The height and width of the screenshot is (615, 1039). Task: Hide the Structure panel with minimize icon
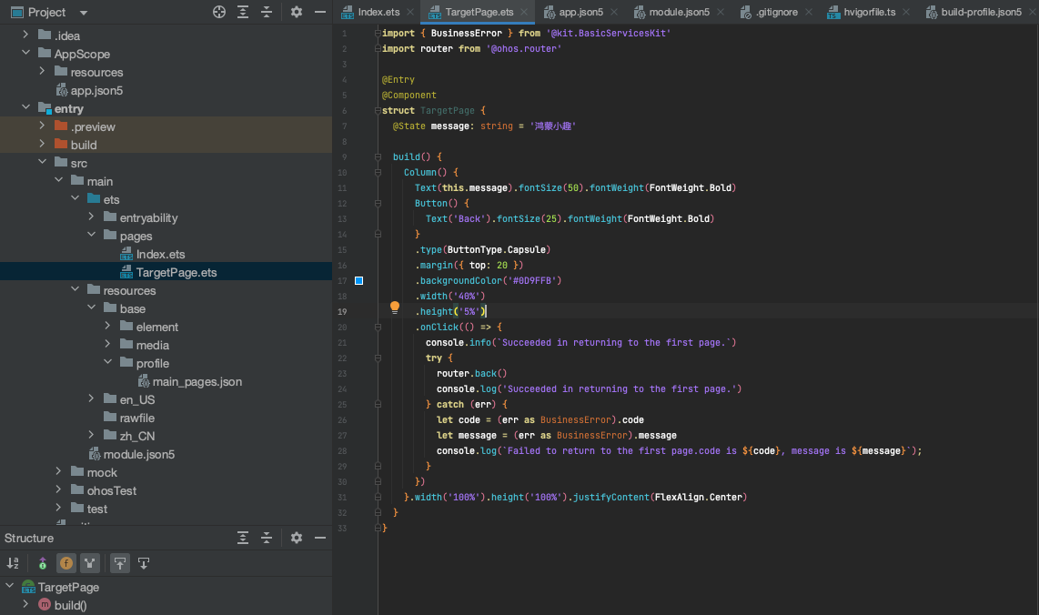coord(319,538)
